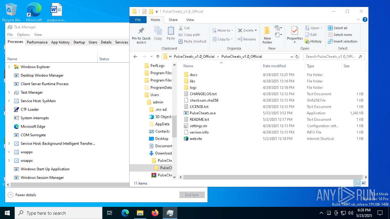The image size is (390, 219).
Task: Click Invert selection in ribbon
Action: click(x=342, y=41)
